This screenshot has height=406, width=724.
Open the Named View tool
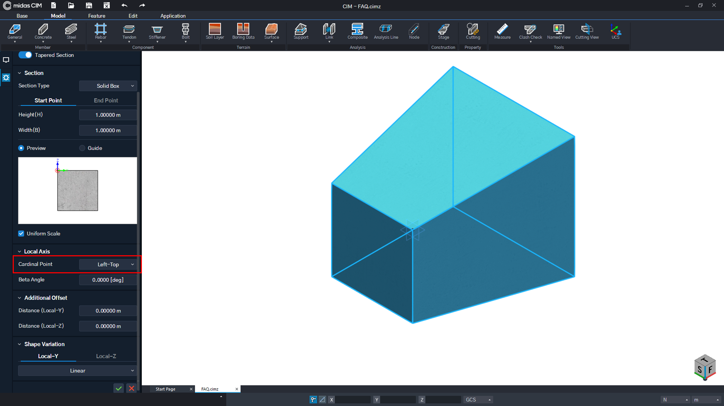coord(559,31)
